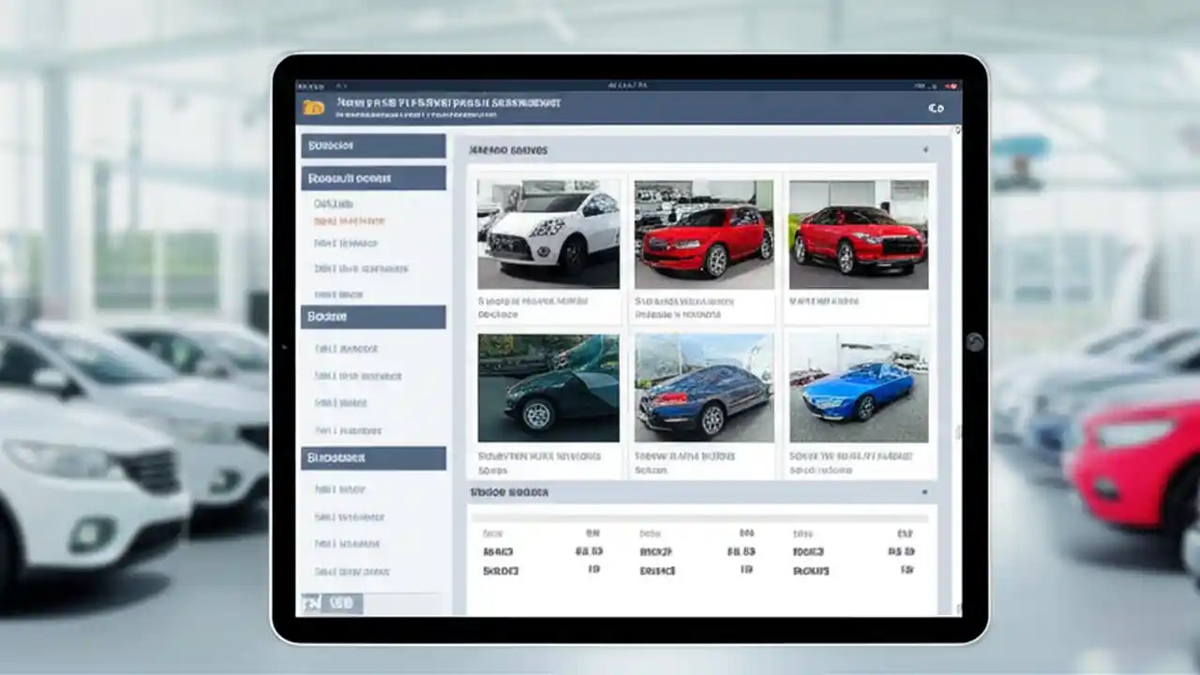Collapse the middle dark sidebar section header
The width and height of the screenshot is (1200, 675).
372,316
